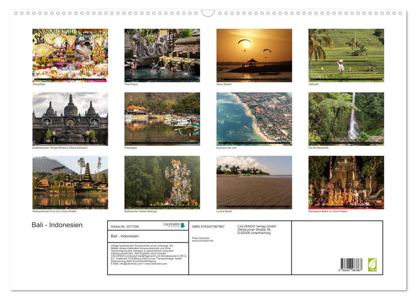The height and width of the screenshot is (300, 416).
Task: Click the Peter Schickert author name
Action: point(201,238)
